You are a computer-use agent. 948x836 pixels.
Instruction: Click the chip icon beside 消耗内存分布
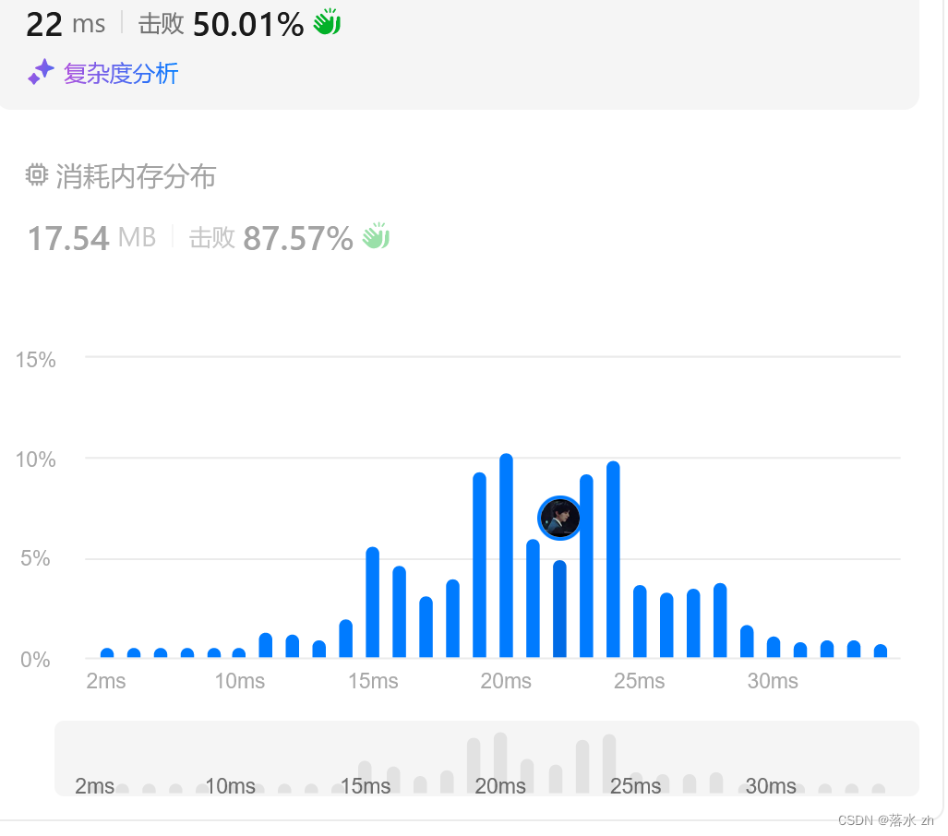pos(36,175)
